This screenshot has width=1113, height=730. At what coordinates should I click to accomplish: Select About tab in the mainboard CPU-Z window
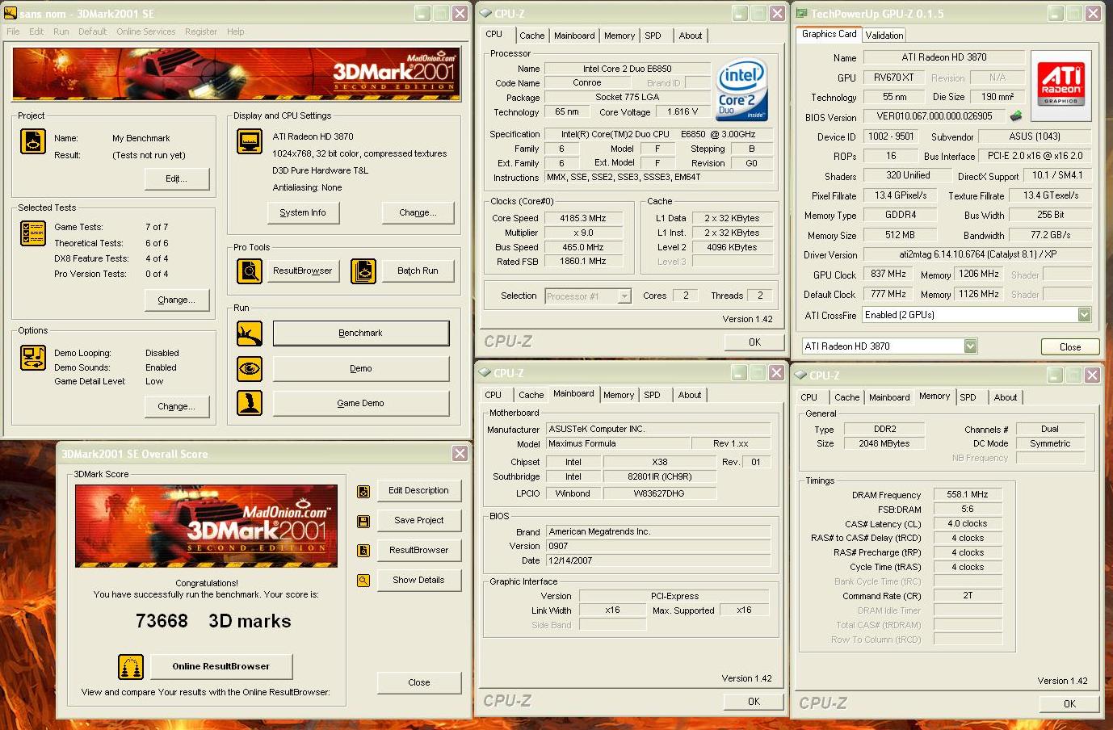click(690, 395)
